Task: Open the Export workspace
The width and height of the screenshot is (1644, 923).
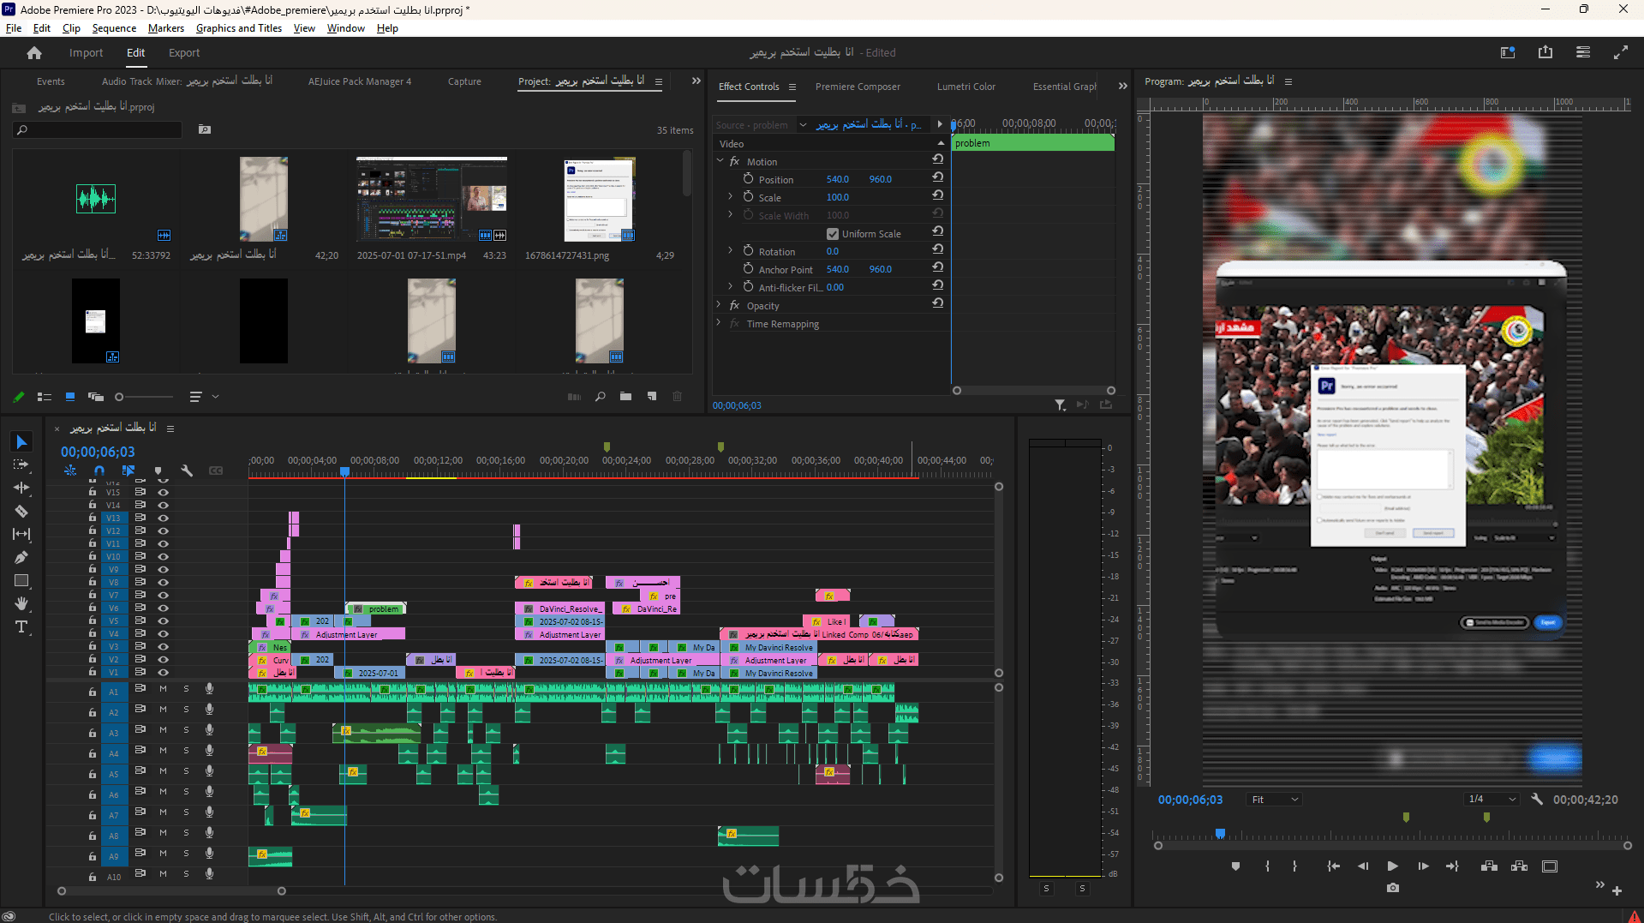Action: click(x=184, y=53)
